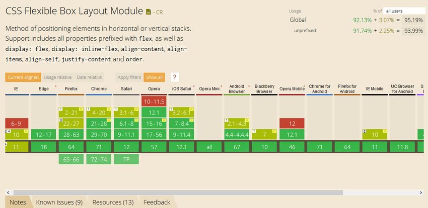Click the Firefox browser column header

pos(71,89)
